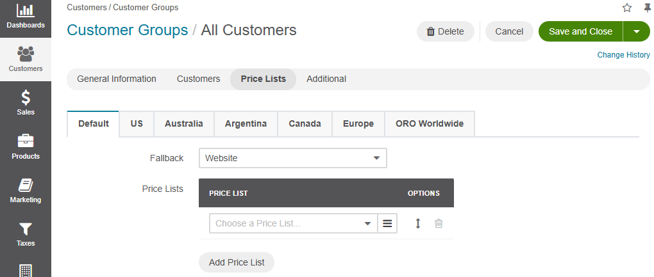The image size is (654, 277).
Task: Open the Taxes sidebar menu
Action: pos(26,233)
